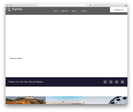Screen dimensions: 133x112
Task: Open the hilltop observatory thumbnail image
Action: 26,100
